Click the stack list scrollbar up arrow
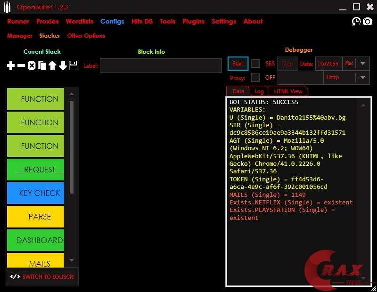This screenshot has width=377, height=292. [x=72, y=94]
